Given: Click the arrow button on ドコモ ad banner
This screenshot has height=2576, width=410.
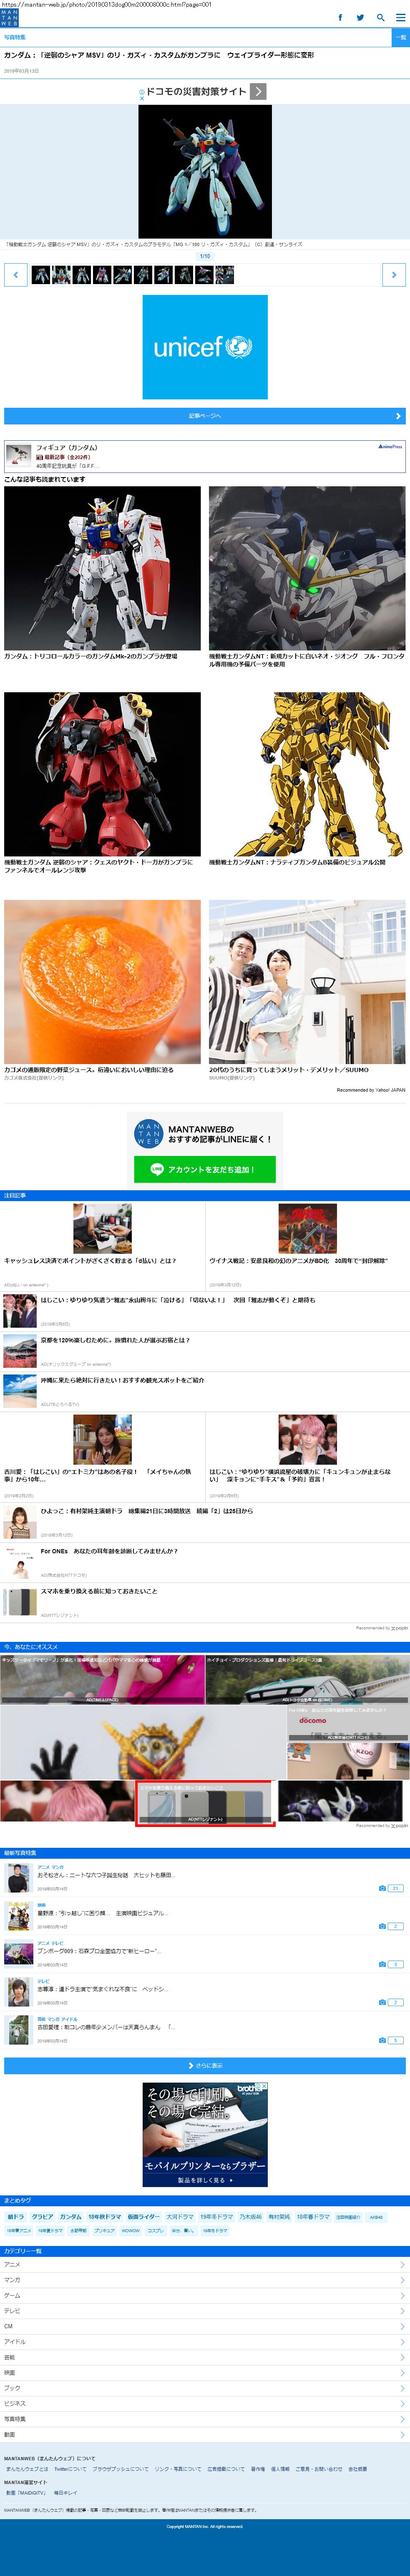Looking at the screenshot, I should [x=257, y=91].
